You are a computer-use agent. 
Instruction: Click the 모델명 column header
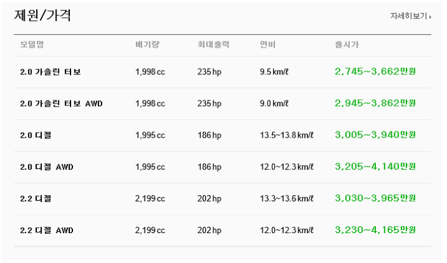click(x=32, y=44)
